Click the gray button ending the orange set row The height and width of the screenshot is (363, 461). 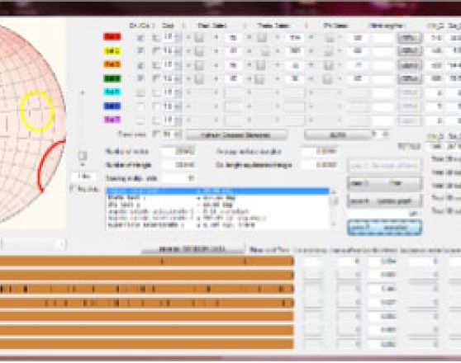tap(410, 65)
